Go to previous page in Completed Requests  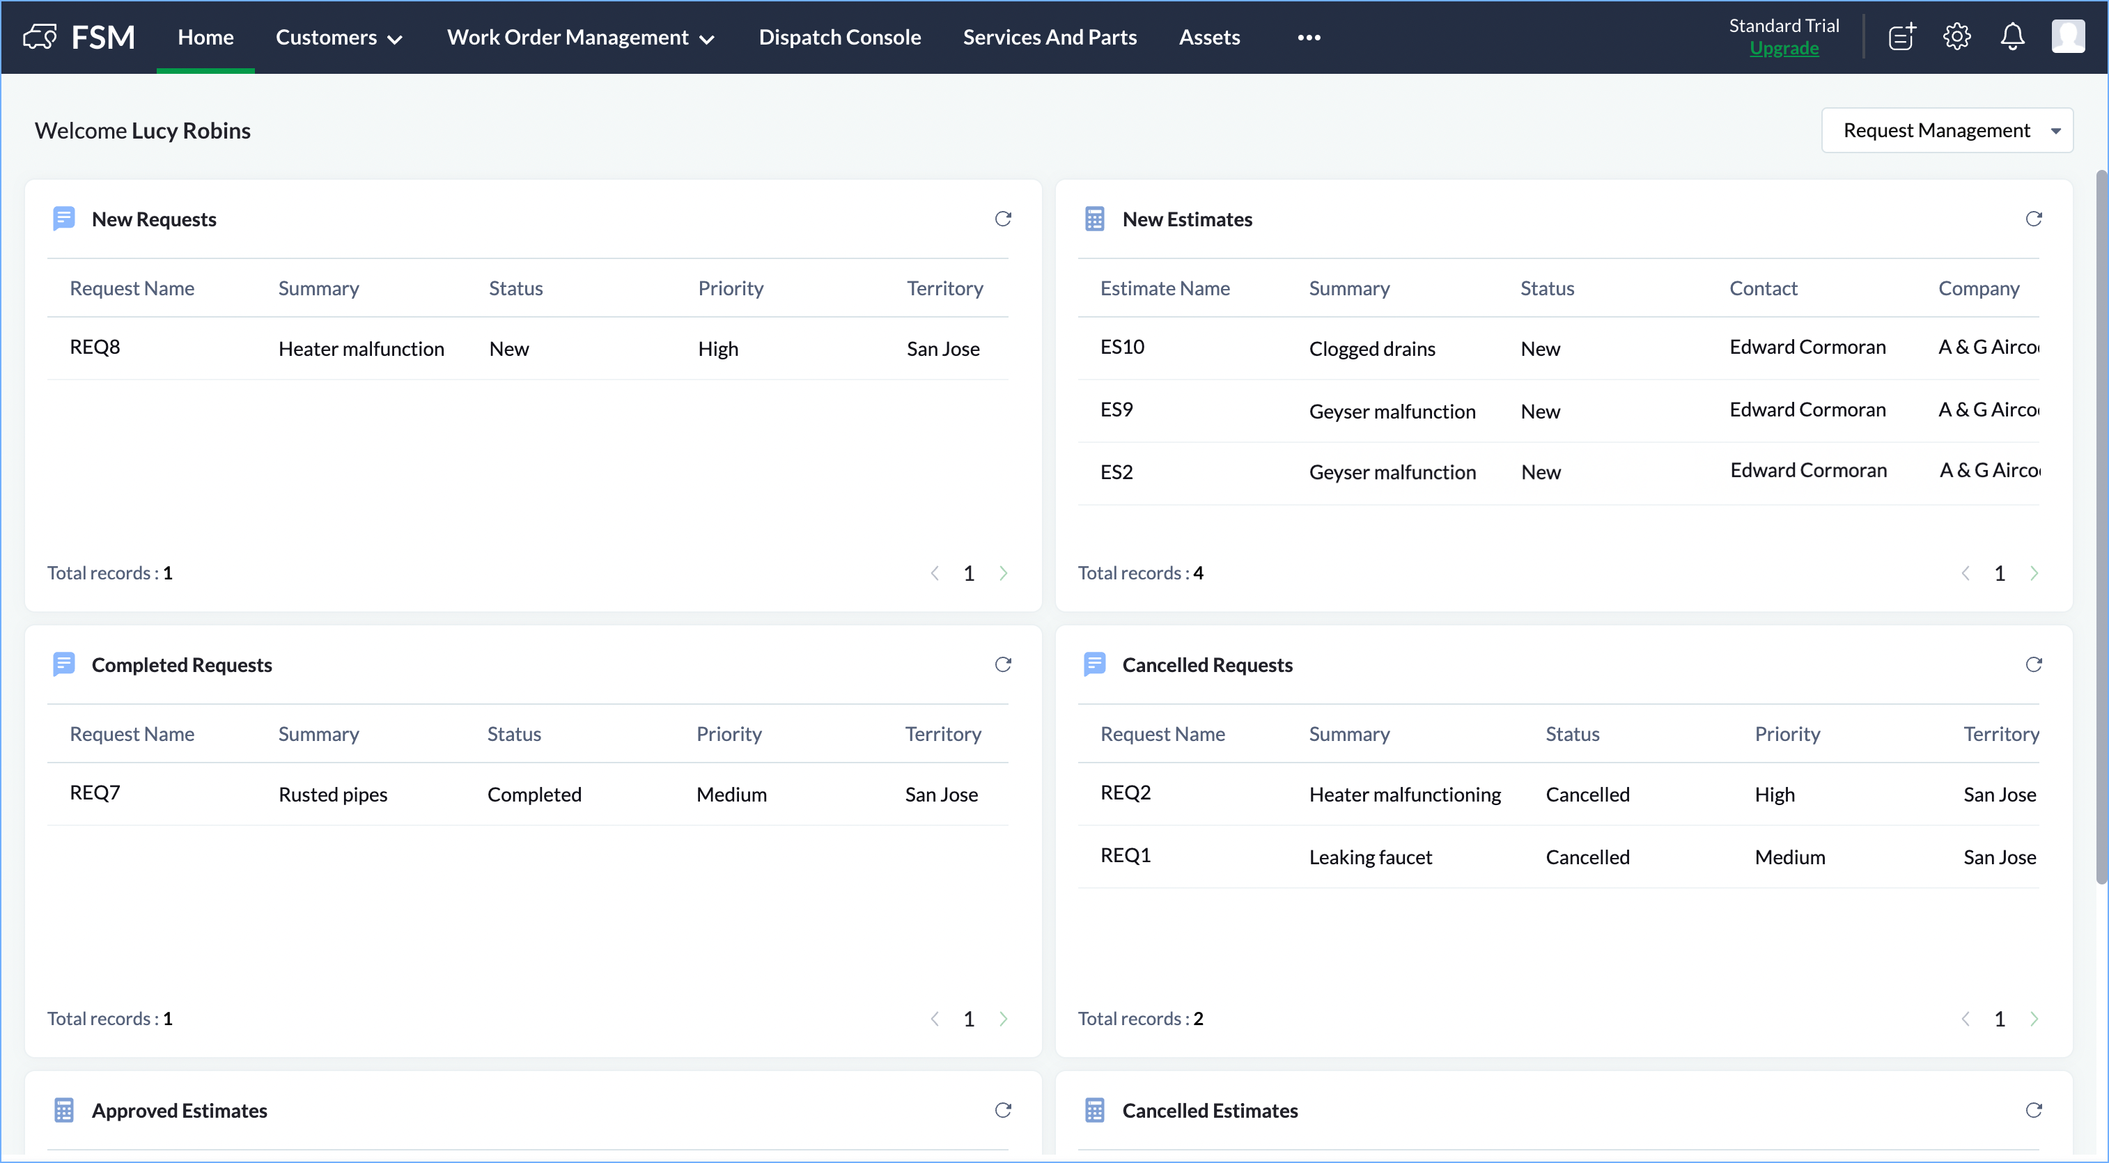coord(935,1018)
